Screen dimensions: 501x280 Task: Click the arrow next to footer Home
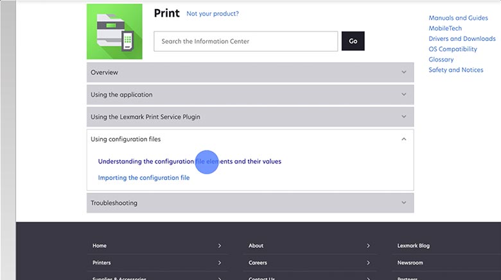[x=219, y=245]
